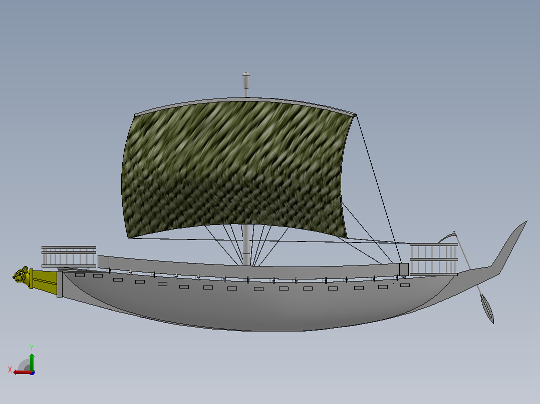This screenshot has width=540, height=404.
Task: Select the railing platform near the steering oar
Action: coord(434,259)
